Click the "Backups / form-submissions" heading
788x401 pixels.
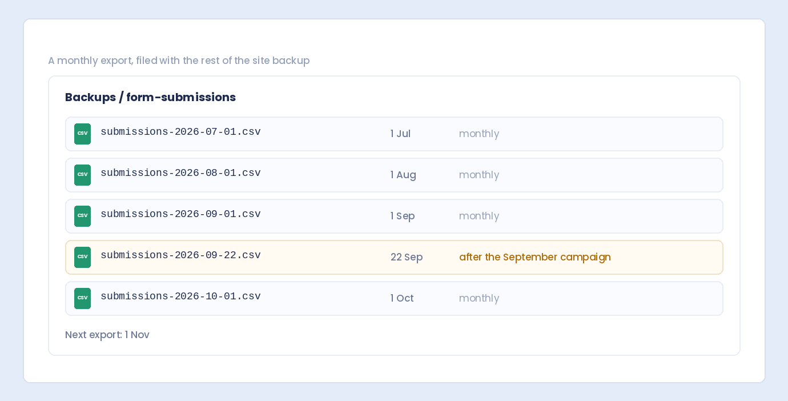click(x=150, y=97)
